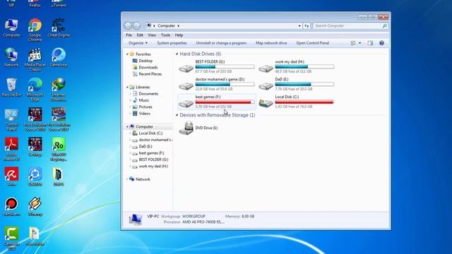Change your view icon in toolbar

pos(353,43)
